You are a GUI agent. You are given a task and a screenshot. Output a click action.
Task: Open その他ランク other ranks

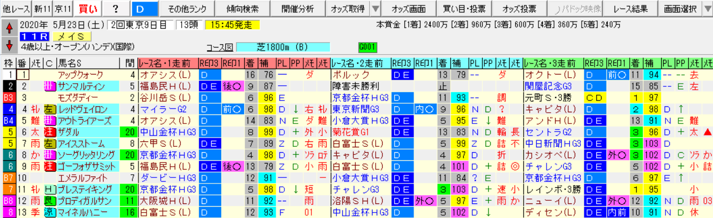(186, 9)
